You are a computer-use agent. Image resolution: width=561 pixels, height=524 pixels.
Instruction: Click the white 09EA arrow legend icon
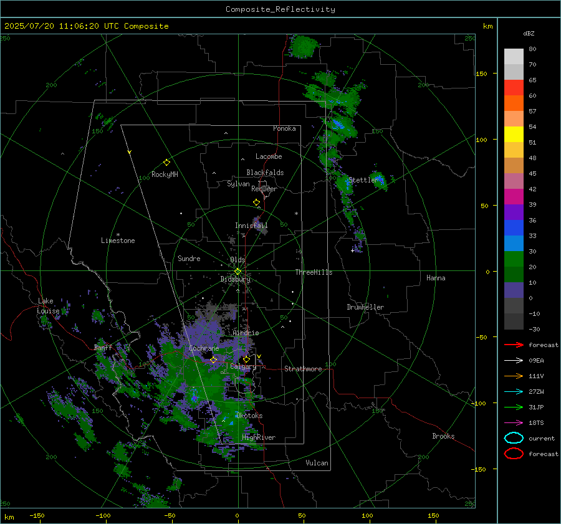(x=514, y=360)
